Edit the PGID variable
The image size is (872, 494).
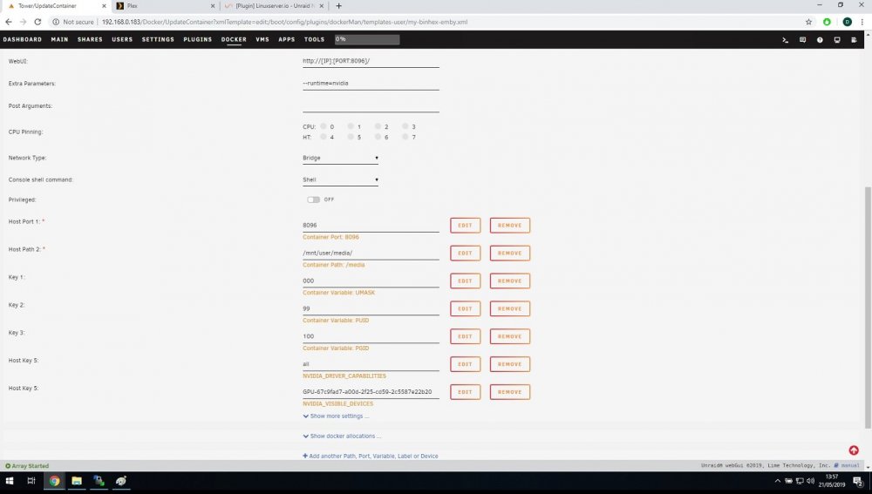pos(465,336)
